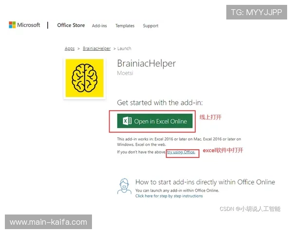Open the Office Store home link

click(71, 25)
